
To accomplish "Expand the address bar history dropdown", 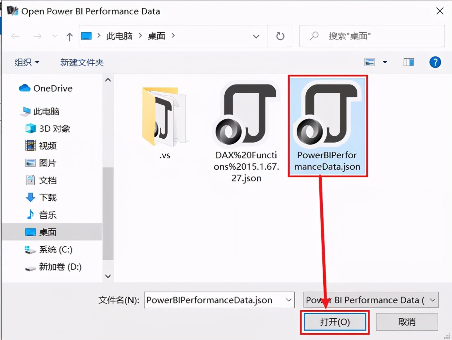I will point(256,36).
